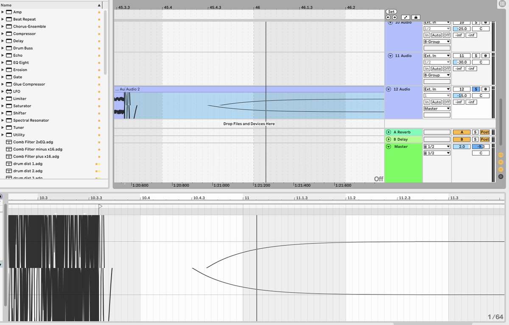Click the sample start marker flag
Screen dimensions: 509x325
coord(101,206)
